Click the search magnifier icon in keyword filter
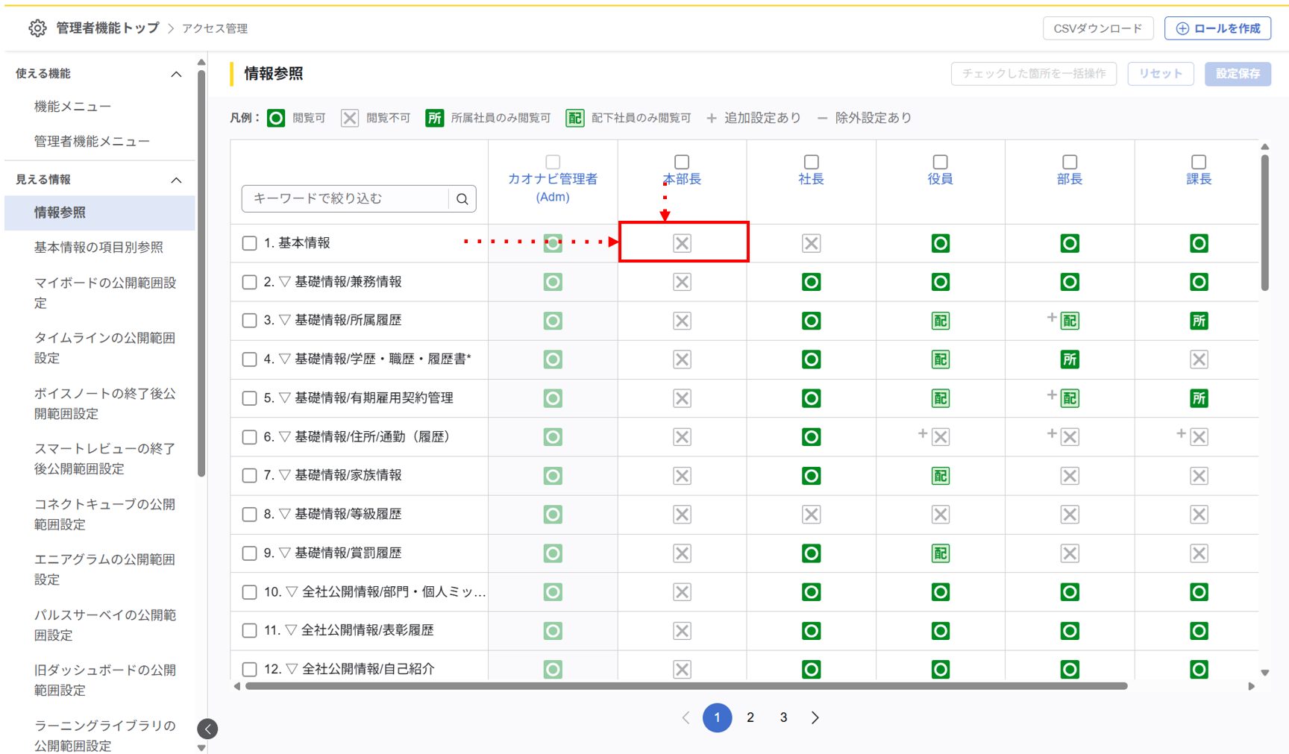The image size is (1289, 754). (x=462, y=199)
